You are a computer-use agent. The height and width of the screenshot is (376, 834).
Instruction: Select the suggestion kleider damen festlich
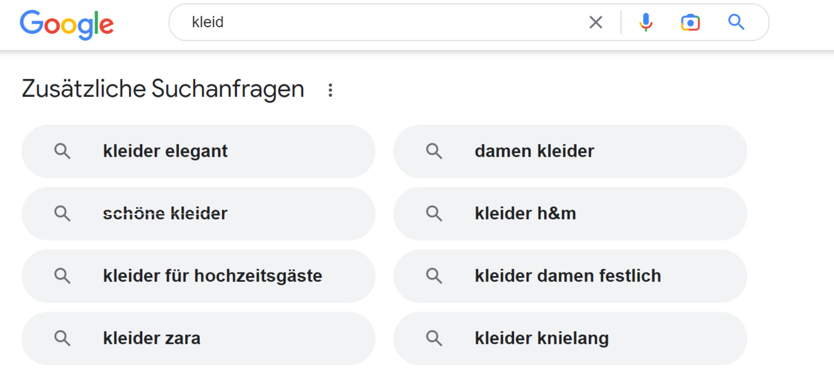(568, 275)
